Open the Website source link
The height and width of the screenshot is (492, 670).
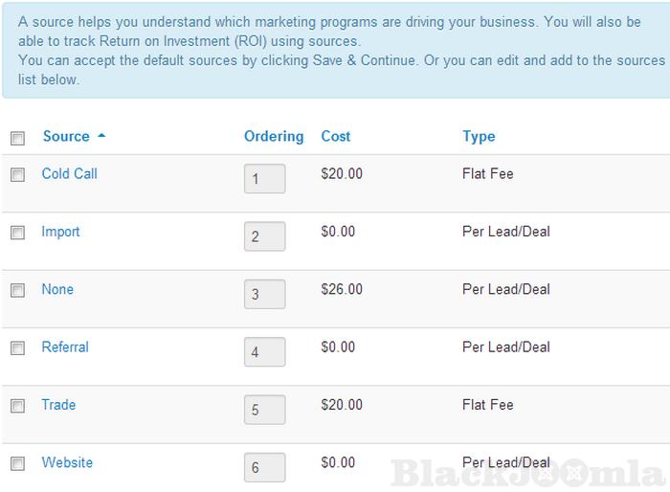coord(67,462)
